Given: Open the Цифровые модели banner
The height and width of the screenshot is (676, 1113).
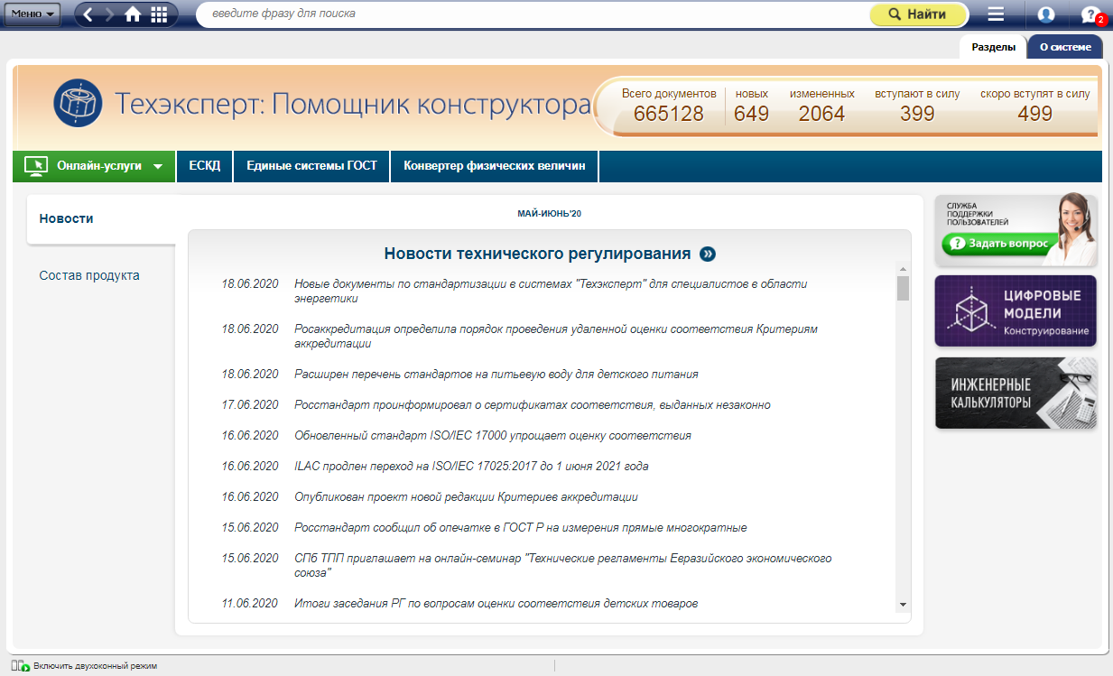Looking at the screenshot, I should pos(1016,311).
